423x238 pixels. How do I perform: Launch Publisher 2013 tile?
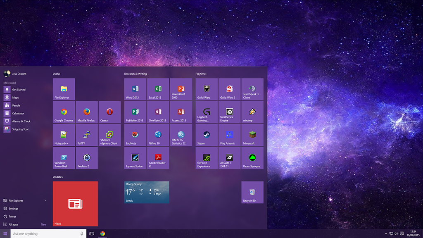(x=135, y=112)
